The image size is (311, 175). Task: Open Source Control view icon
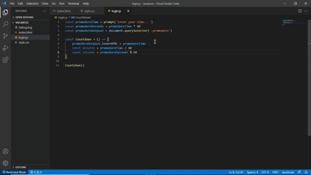[x=5, y=36]
